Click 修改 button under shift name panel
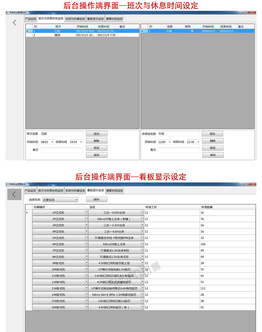 click(96, 148)
